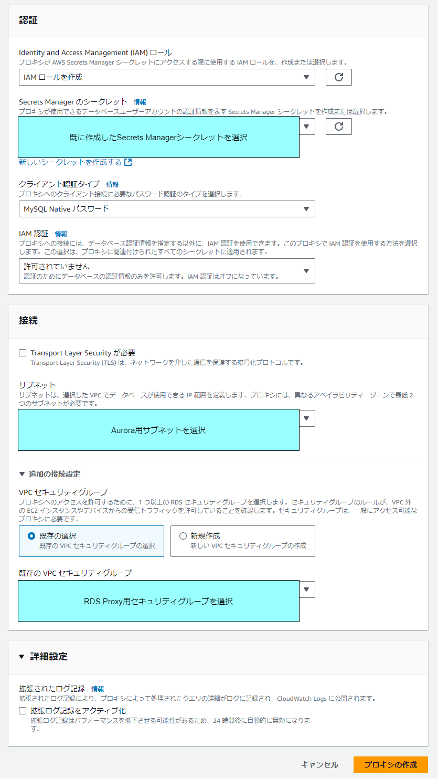438x779 pixels.
Task: Open the MySQL Native パスワード dropdown
Action: tap(167, 209)
